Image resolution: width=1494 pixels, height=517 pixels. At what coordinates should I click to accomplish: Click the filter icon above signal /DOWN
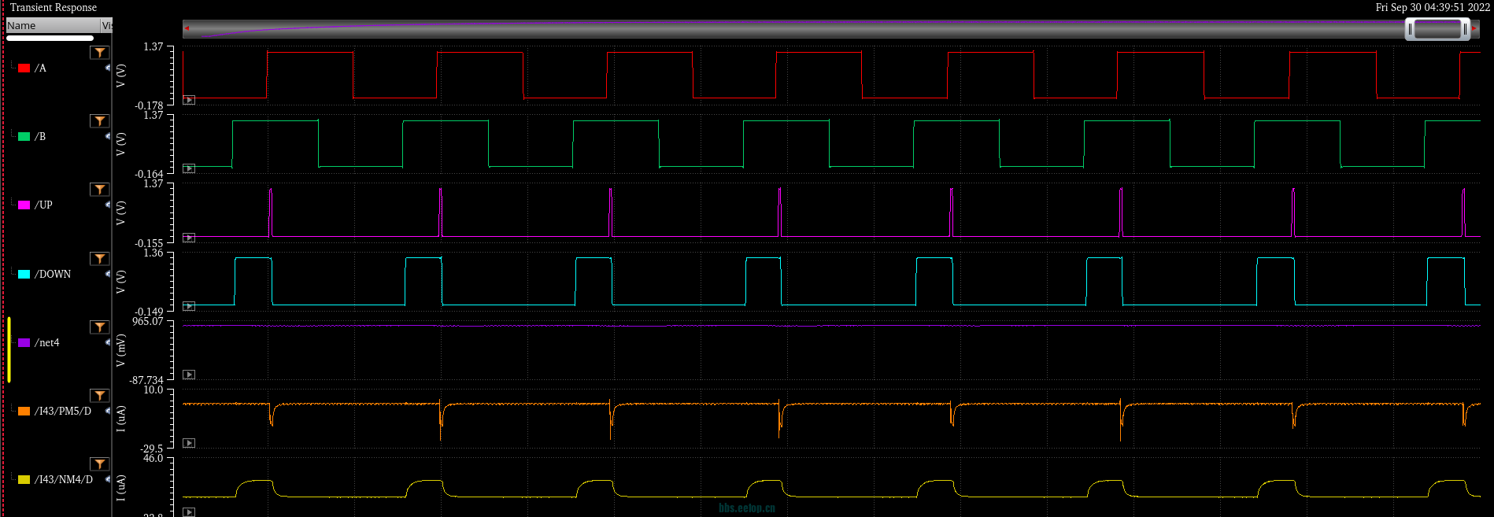pos(99,259)
